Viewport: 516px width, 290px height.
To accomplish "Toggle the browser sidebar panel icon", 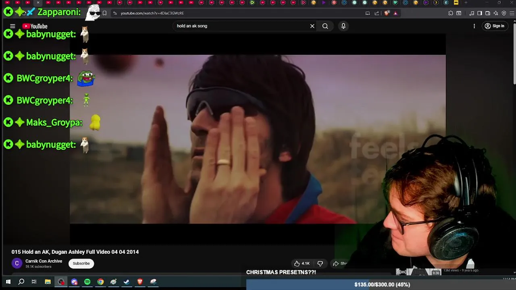I will click(x=480, y=13).
